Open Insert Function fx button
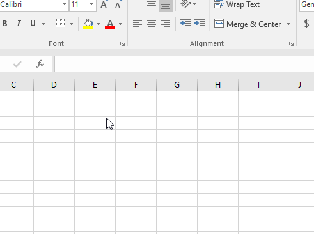Screen dimensions: 314x234 (x=40, y=64)
